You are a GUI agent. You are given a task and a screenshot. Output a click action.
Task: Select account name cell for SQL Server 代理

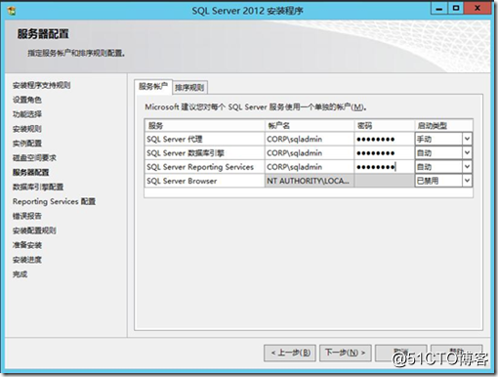point(310,139)
